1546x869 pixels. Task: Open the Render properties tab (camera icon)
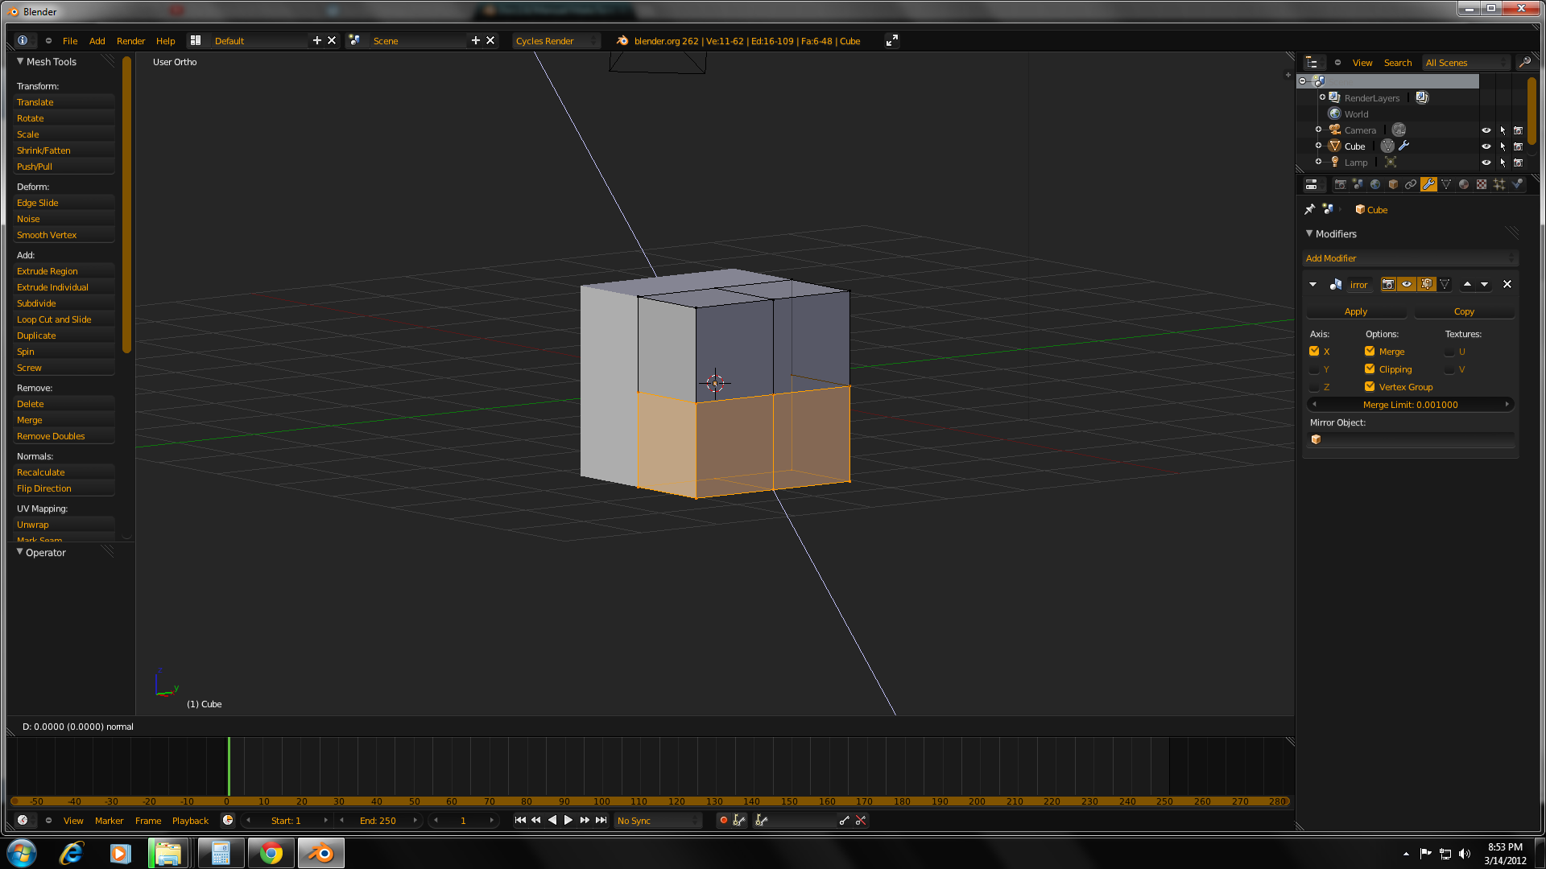(x=1340, y=184)
